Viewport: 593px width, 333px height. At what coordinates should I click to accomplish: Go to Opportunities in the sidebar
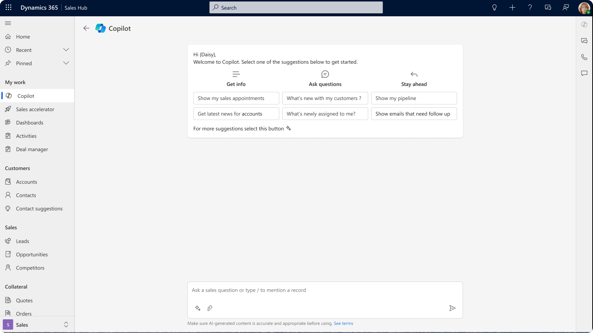(32, 254)
